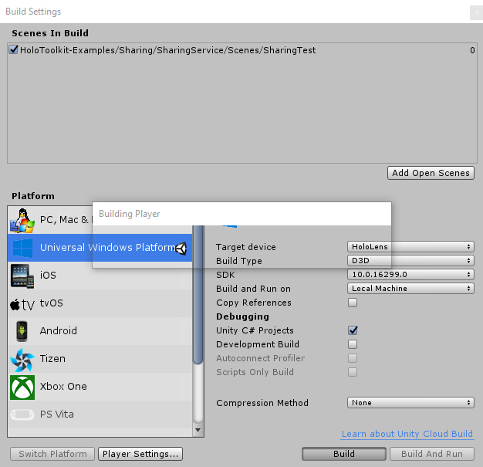Select the Xbox One platform label
Viewport: 483px width, 467px height.
click(x=63, y=386)
